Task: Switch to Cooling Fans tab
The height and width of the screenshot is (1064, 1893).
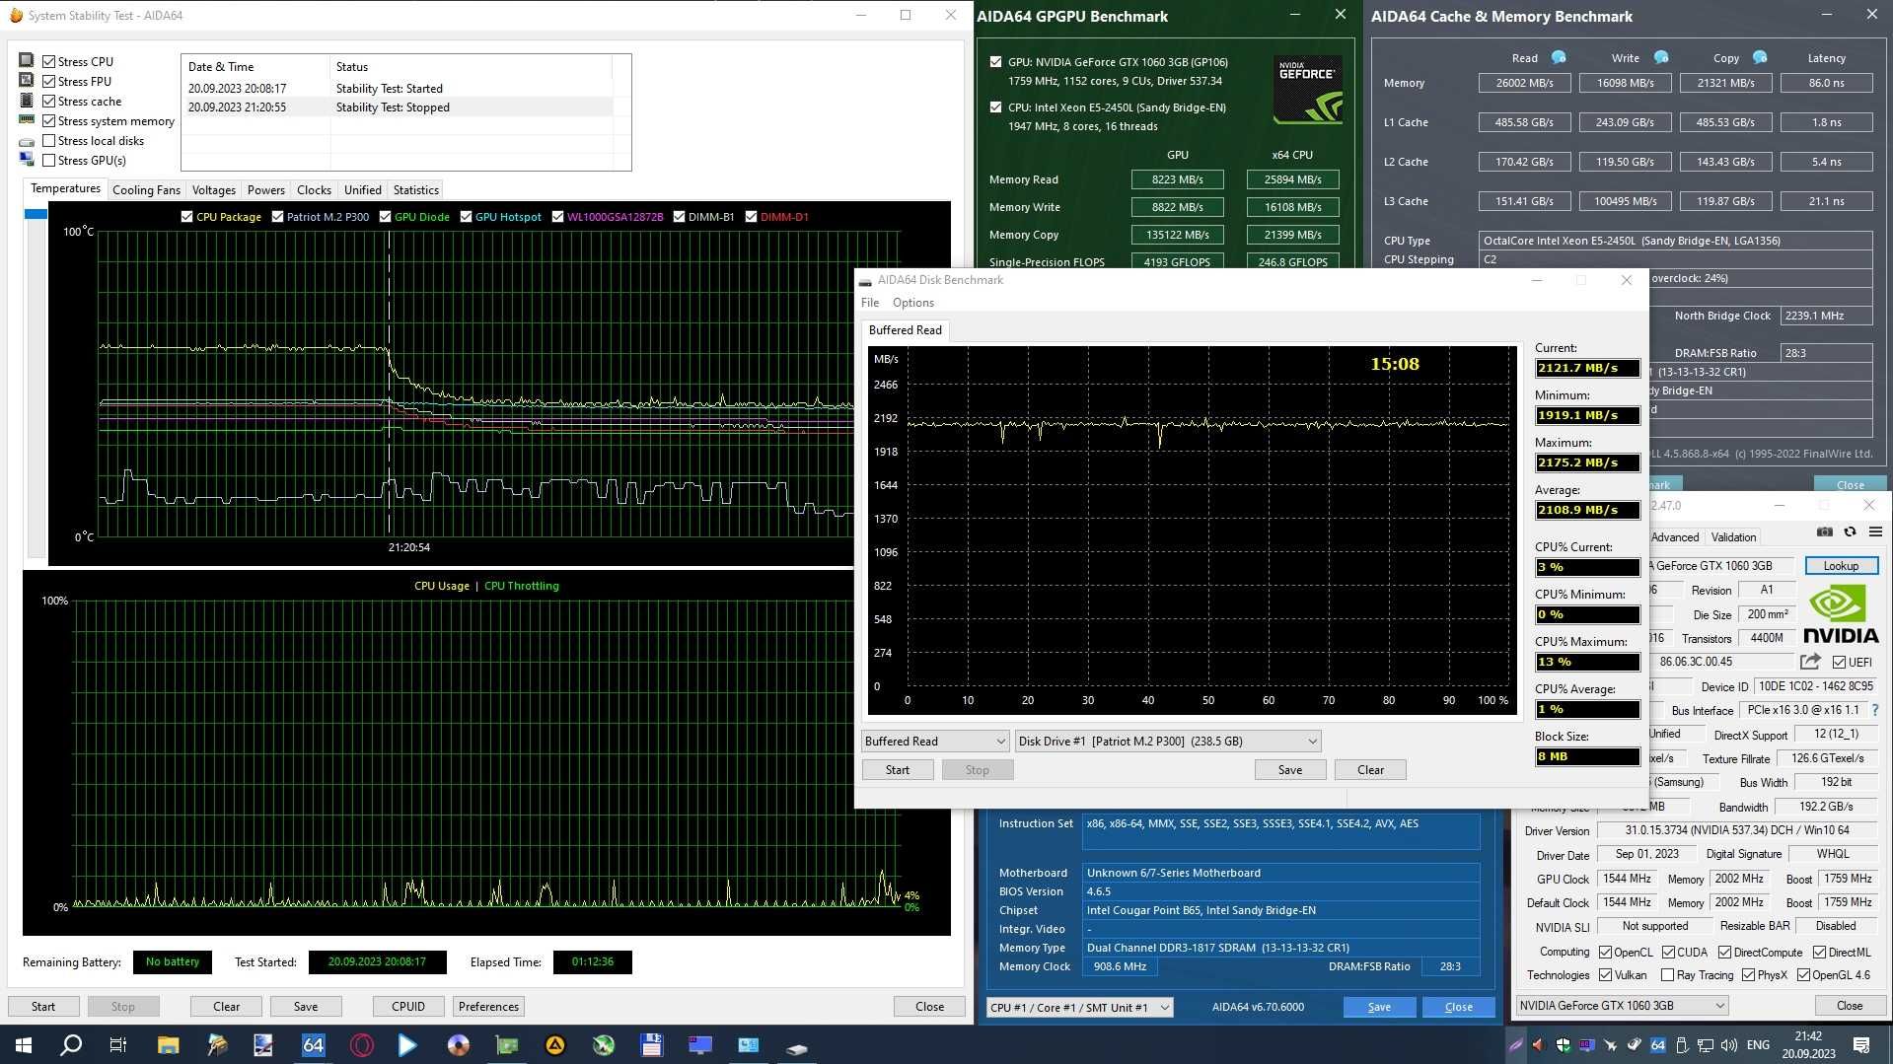Action: click(x=146, y=189)
